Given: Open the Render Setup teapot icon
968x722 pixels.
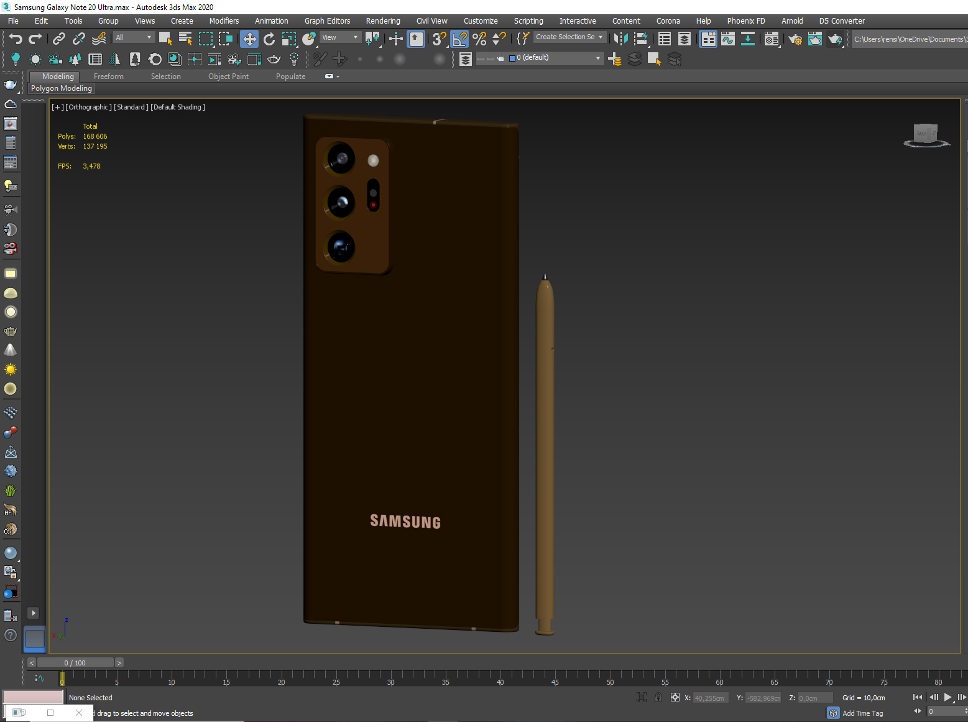Looking at the screenshot, I should 795,39.
